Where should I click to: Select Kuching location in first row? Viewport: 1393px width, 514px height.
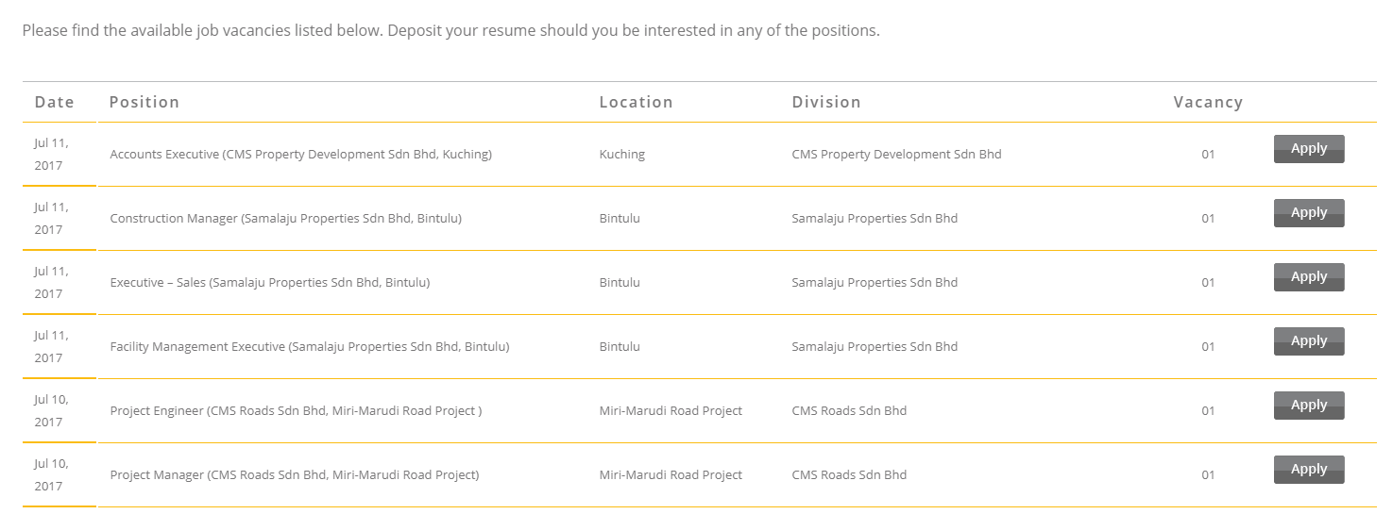pyautogui.click(x=621, y=155)
